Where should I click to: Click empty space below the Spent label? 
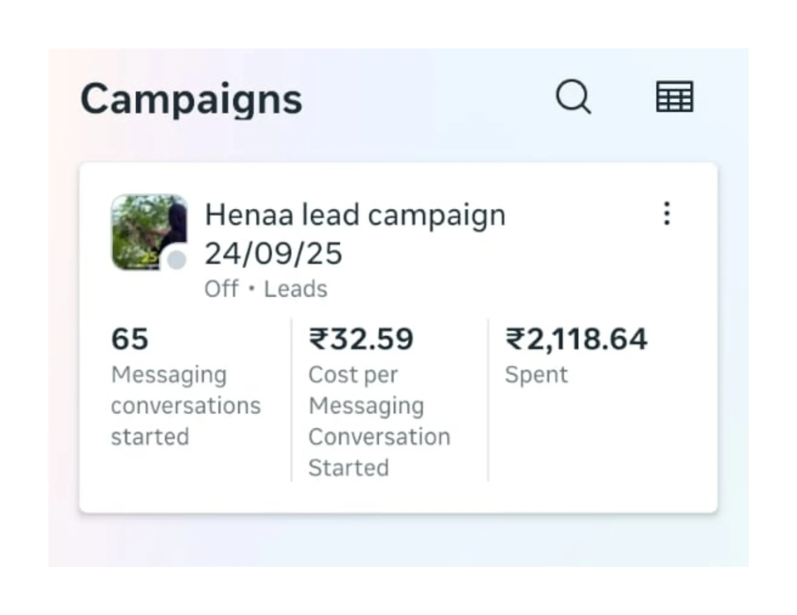pyautogui.click(x=584, y=438)
